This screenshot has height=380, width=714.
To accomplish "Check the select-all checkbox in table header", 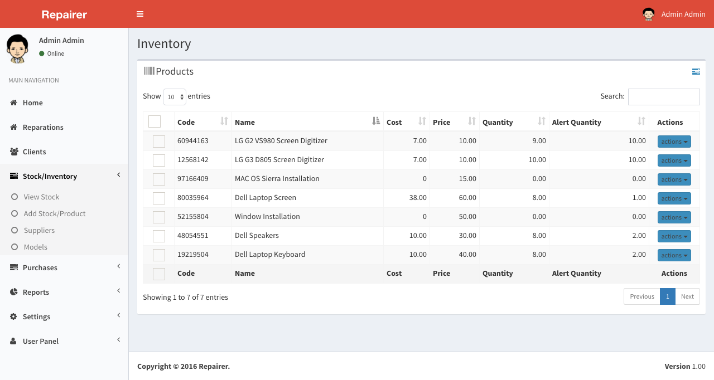I will click(x=155, y=121).
